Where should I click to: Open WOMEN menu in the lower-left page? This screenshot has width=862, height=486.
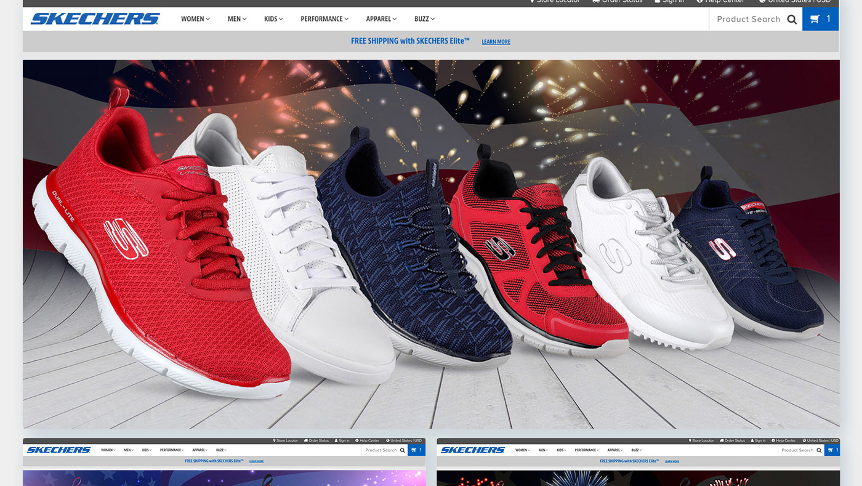coord(108,450)
